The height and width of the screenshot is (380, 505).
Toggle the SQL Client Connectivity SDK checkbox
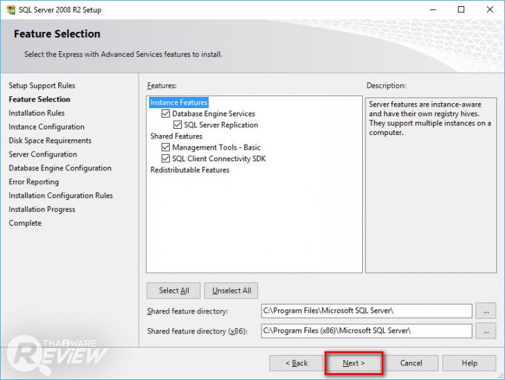(x=166, y=159)
